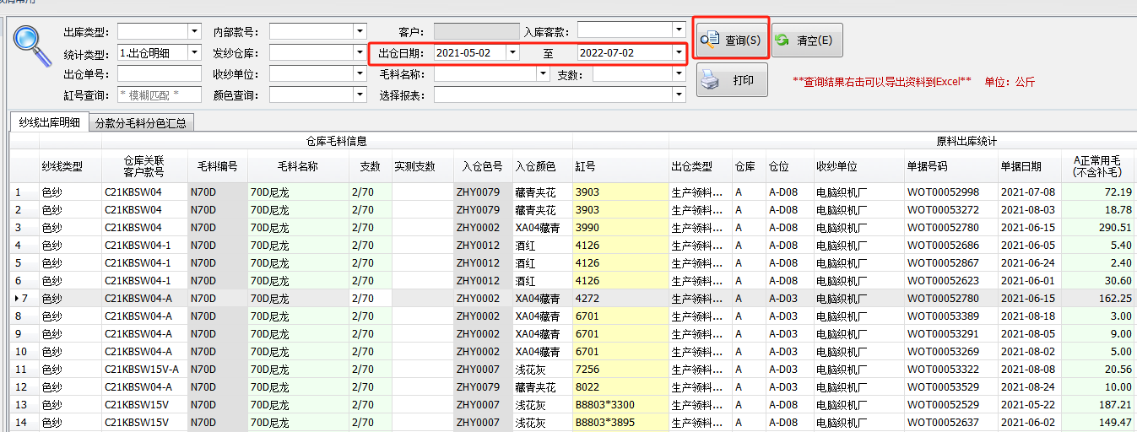
Task: Click the 单据号码 column header
Action: (950, 166)
